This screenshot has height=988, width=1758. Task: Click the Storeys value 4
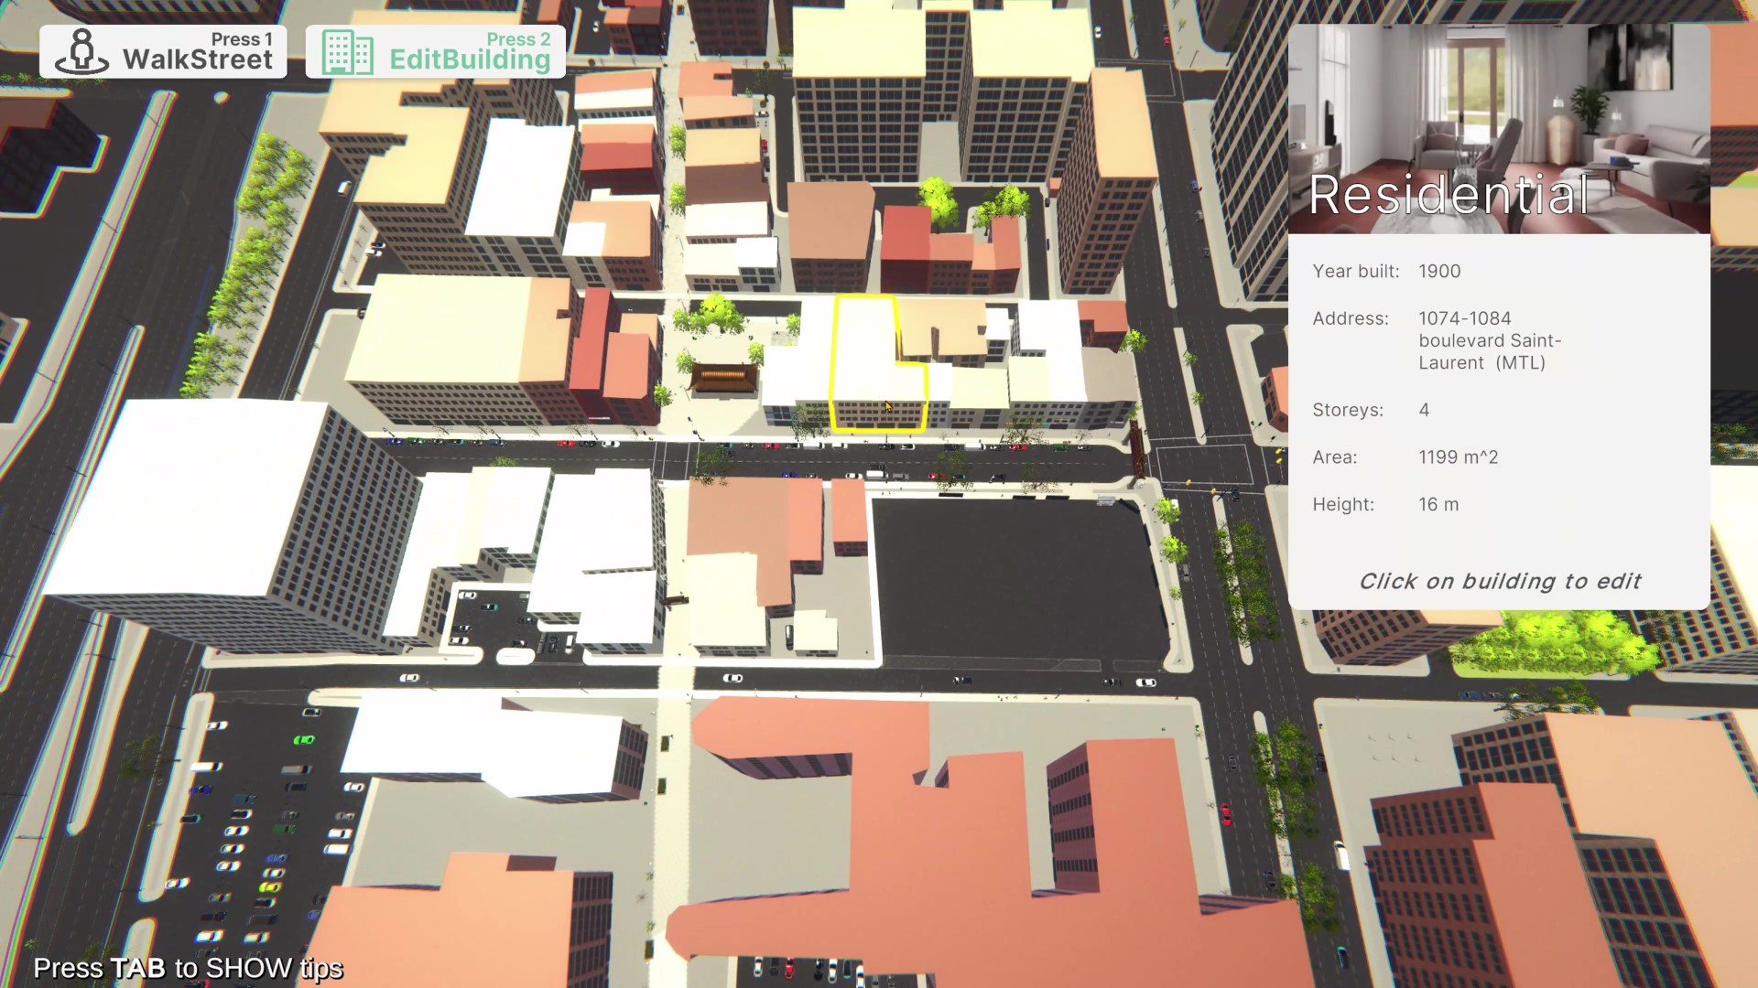pyautogui.click(x=1424, y=410)
